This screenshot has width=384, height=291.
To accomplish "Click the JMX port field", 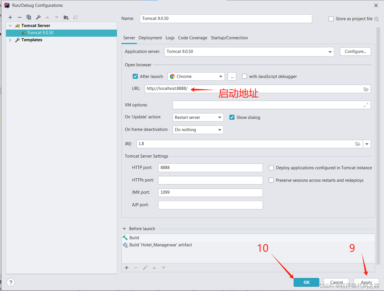I will pos(210,193).
